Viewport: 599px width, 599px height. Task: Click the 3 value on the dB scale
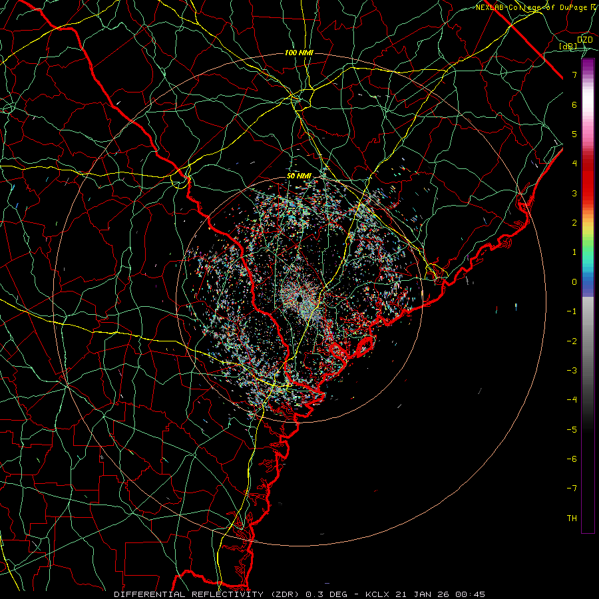click(x=574, y=193)
